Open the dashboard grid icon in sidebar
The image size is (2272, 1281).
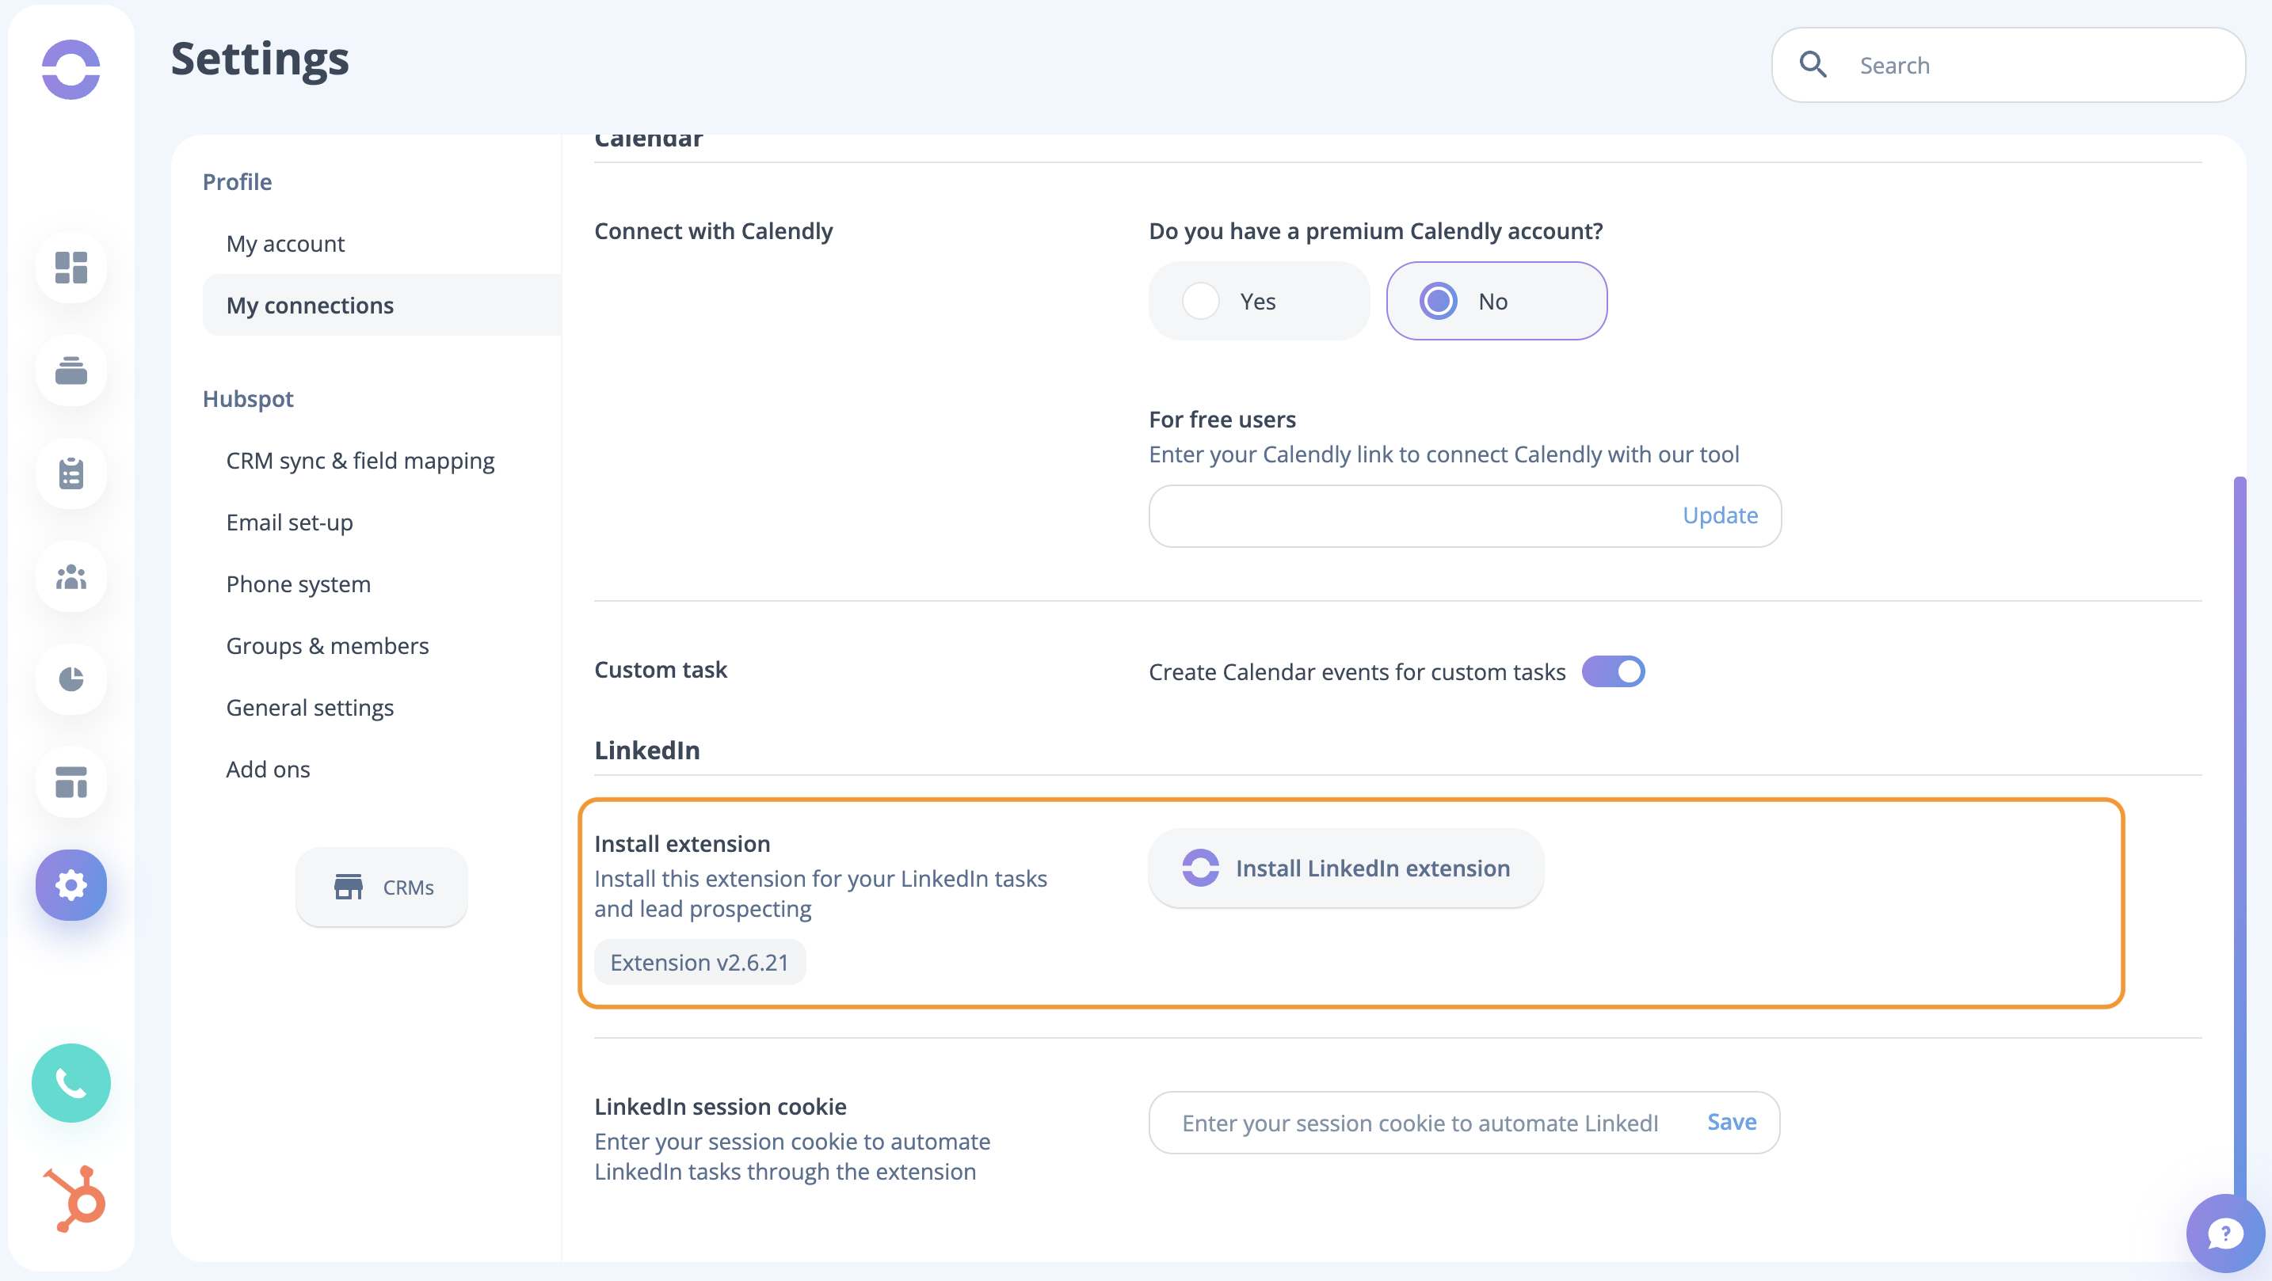[71, 267]
